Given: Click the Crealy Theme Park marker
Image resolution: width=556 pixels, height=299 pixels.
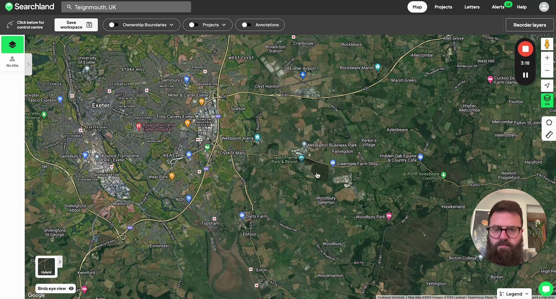Looking at the screenshot, I should click(301, 158).
